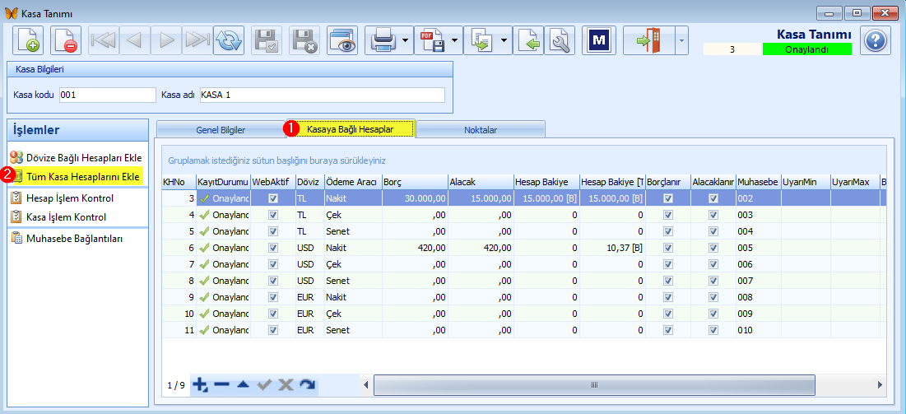The image size is (906, 414).
Task: Click the horizontal scrollbar thumb
Action: [x=594, y=384]
